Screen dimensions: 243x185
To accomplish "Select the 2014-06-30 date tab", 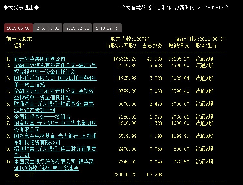I will (x=18, y=28).
